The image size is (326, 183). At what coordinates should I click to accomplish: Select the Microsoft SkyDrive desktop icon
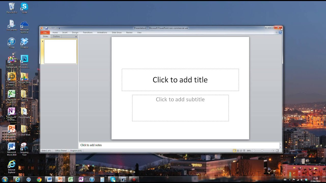(x=24, y=27)
